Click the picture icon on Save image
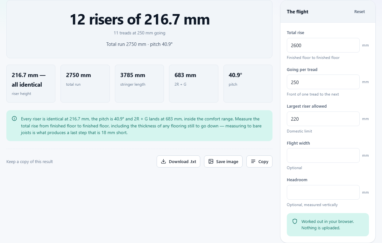 211,161
